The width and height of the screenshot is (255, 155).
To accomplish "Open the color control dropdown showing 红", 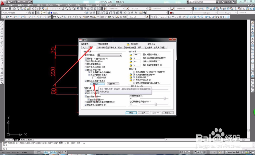I will point(181,13).
